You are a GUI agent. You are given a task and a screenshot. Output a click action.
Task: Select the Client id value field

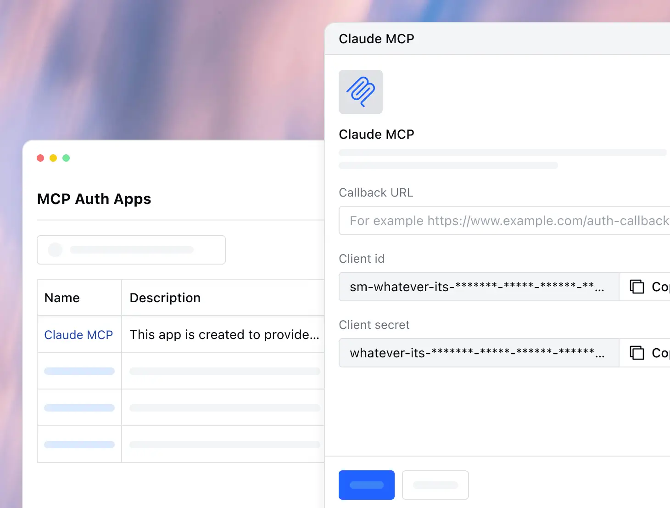click(479, 287)
